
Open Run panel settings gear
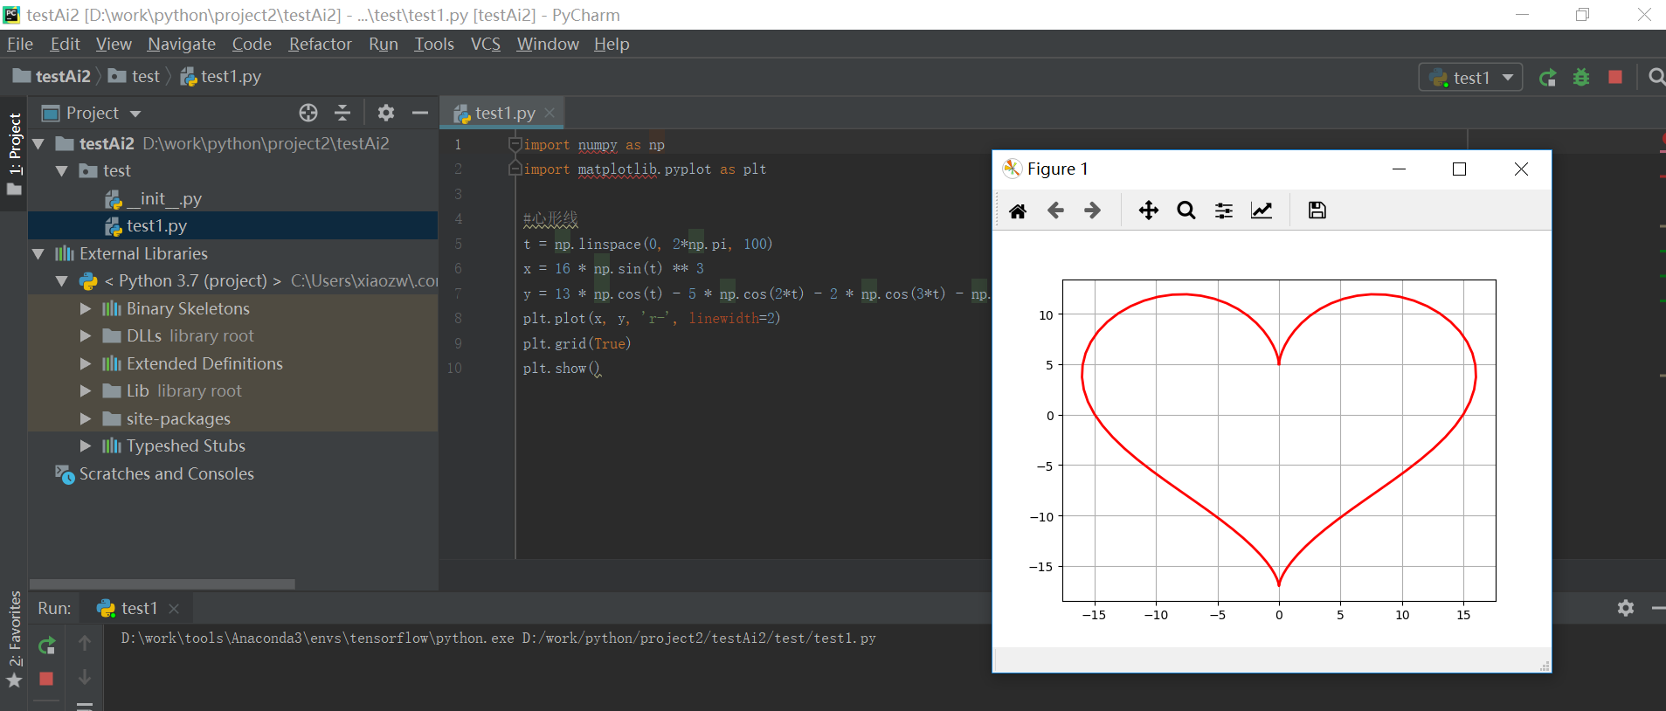1626,608
